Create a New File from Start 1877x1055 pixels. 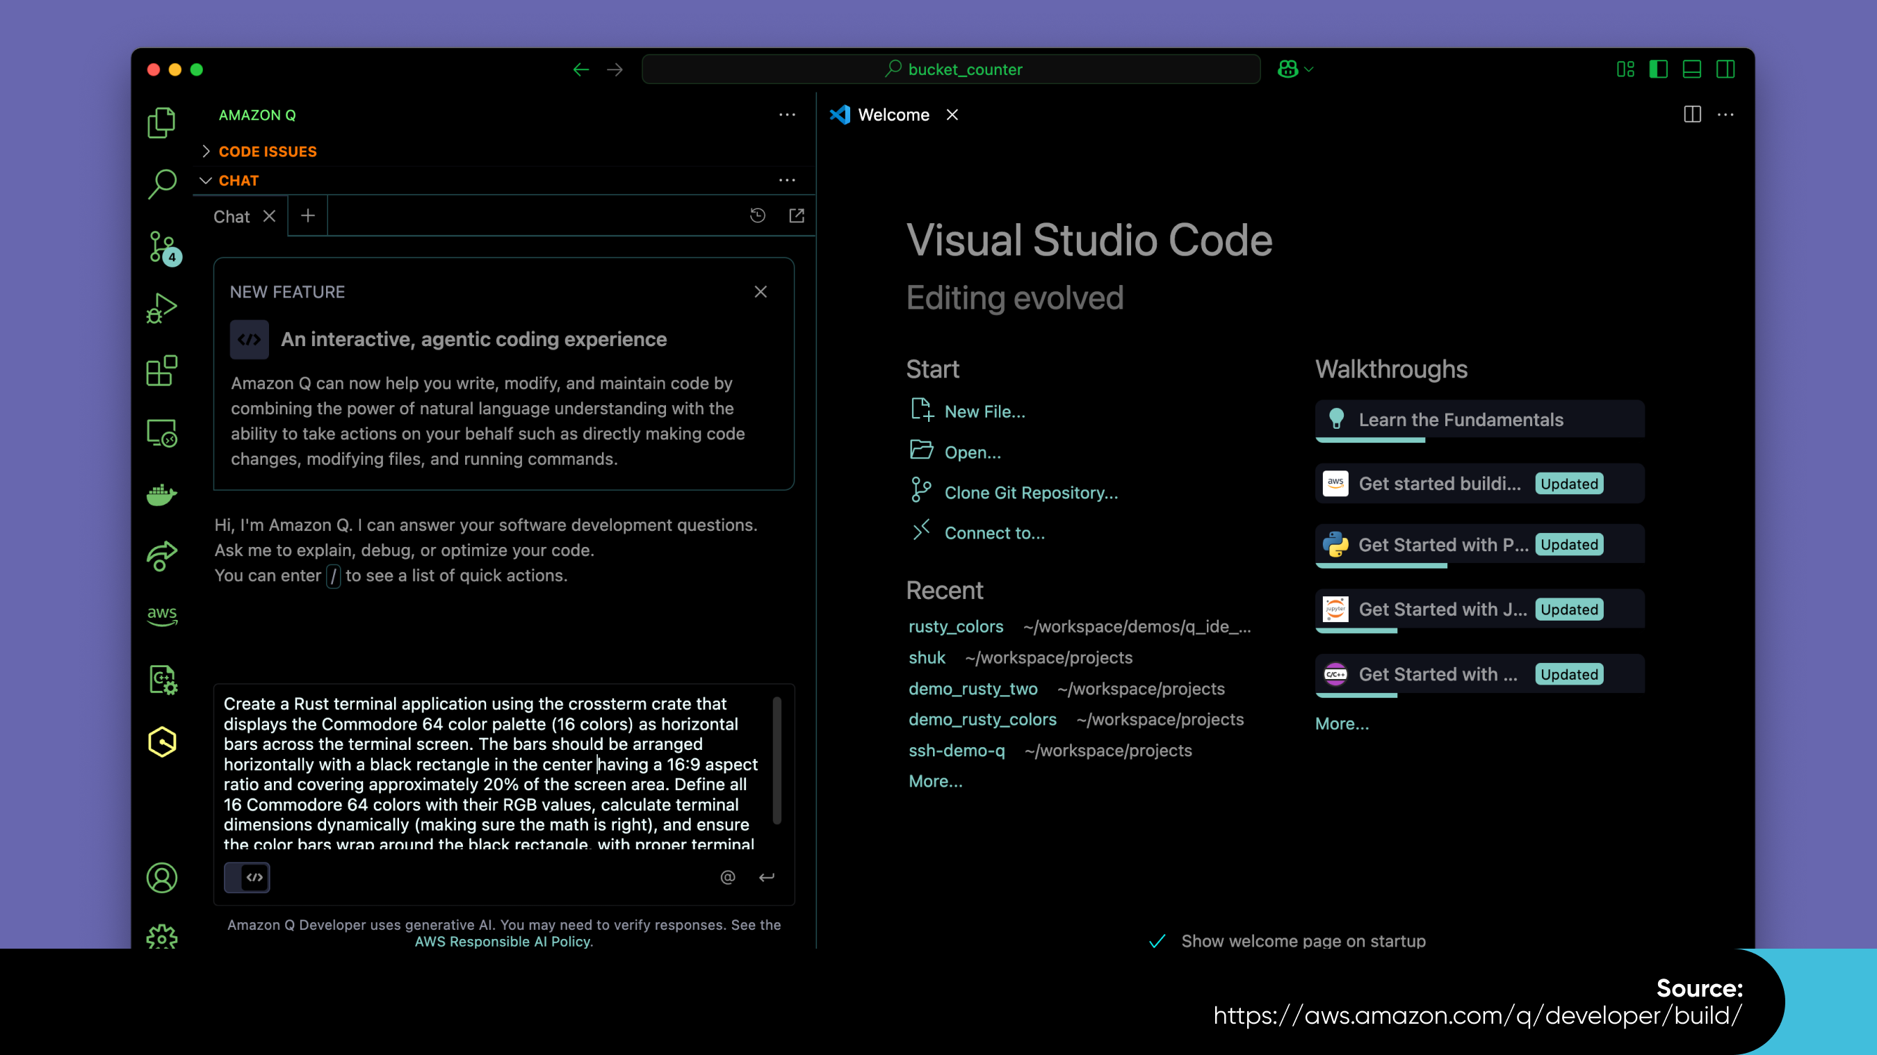[x=967, y=411]
